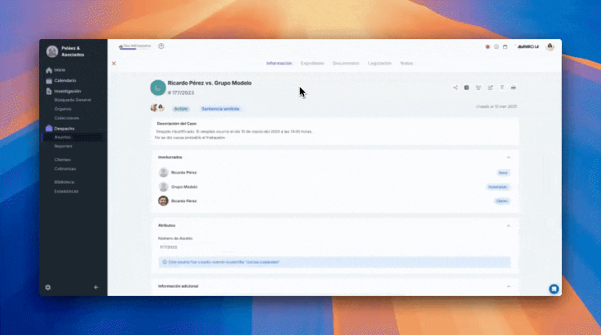Switch to the Expediente tab
Image resolution: width=601 pixels, height=335 pixels.
click(x=312, y=64)
